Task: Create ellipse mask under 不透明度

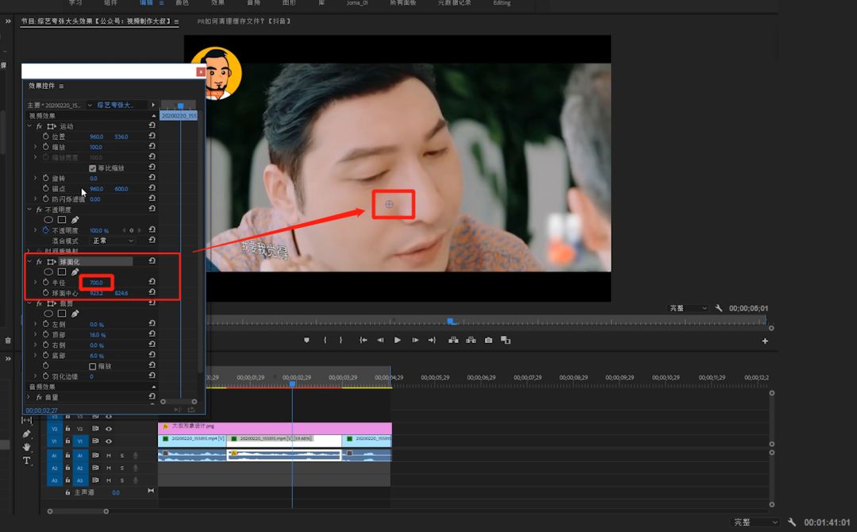Action: click(x=48, y=220)
